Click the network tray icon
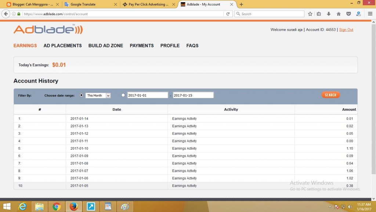376x212 pixels. click(343, 207)
